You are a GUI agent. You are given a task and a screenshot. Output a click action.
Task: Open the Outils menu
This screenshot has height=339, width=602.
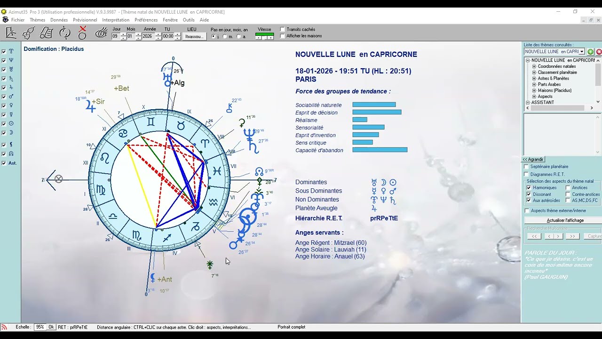[x=189, y=20]
